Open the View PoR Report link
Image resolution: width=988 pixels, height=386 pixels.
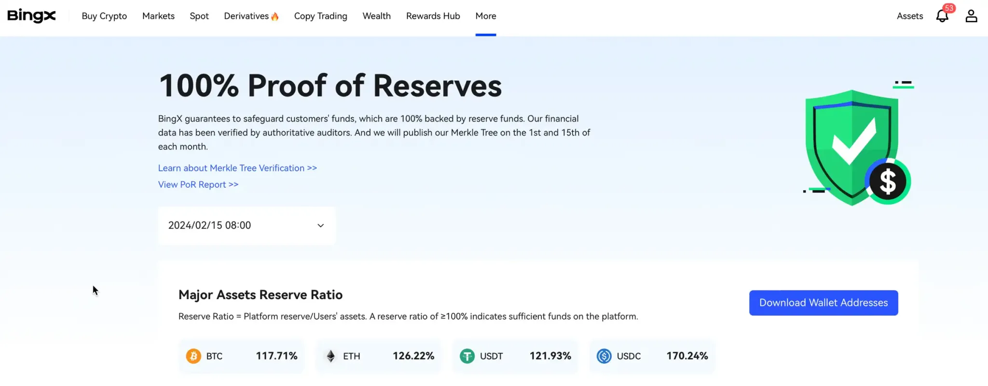coord(198,184)
